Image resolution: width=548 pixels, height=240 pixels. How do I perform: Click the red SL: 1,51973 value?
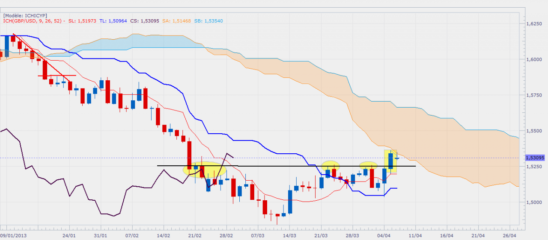click(x=81, y=21)
